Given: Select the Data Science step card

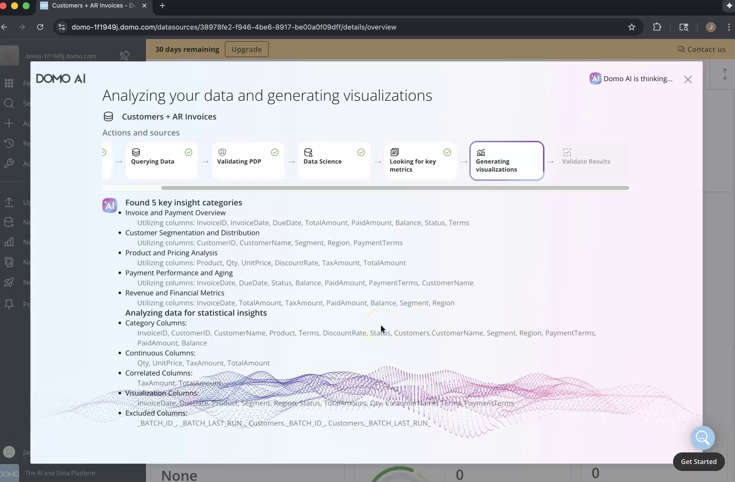Looking at the screenshot, I should (x=334, y=160).
